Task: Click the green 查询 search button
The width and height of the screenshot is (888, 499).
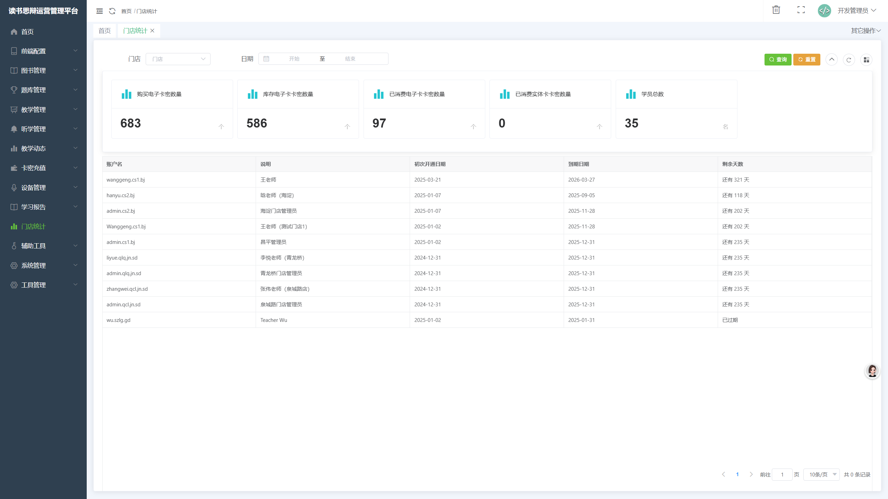Action: (778, 60)
